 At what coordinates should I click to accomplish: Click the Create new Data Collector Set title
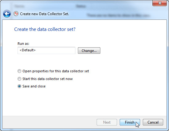tap(44, 14)
